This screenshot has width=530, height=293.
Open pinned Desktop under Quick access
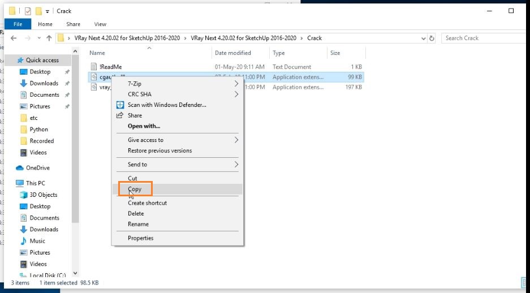[40, 72]
